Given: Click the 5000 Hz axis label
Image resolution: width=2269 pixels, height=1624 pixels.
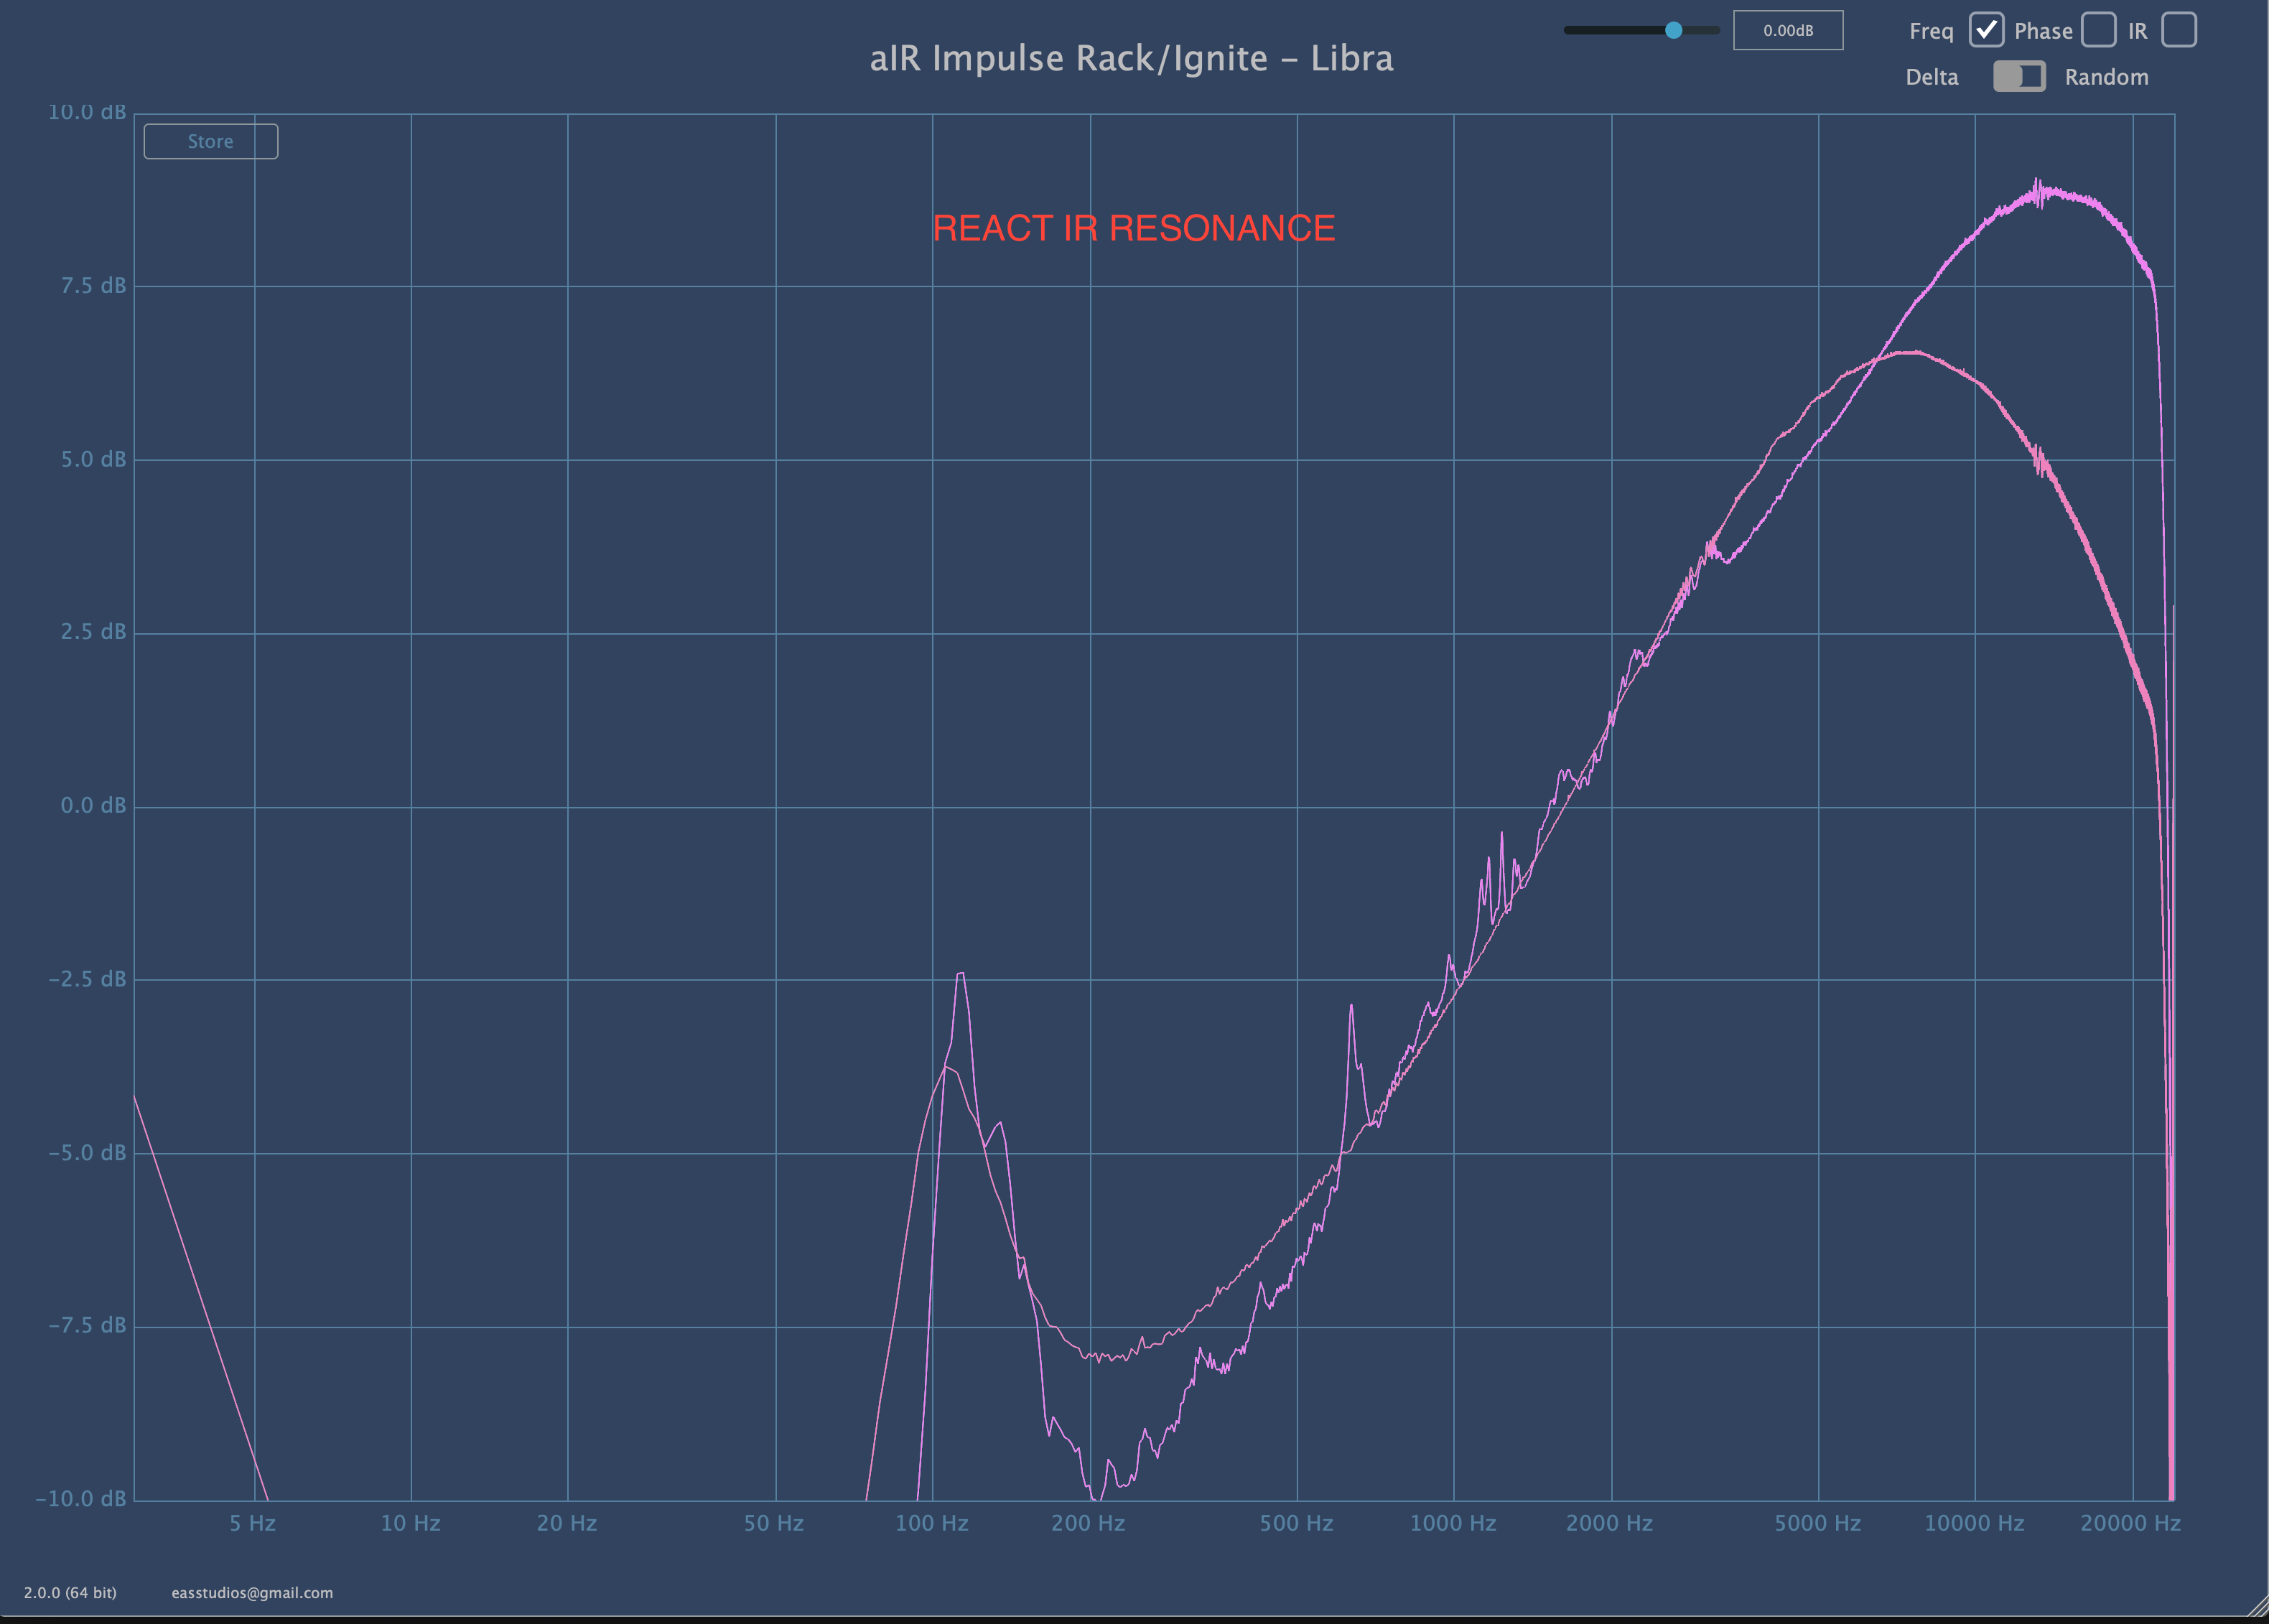Looking at the screenshot, I should (x=1817, y=1523).
